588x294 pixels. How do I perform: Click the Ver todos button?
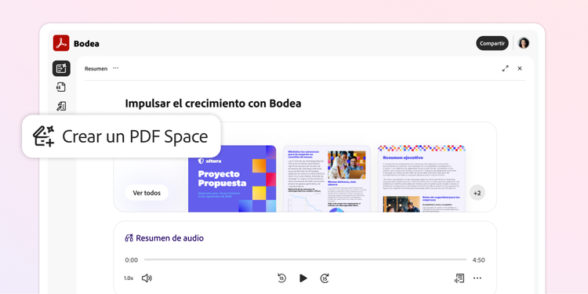coord(147,193)
